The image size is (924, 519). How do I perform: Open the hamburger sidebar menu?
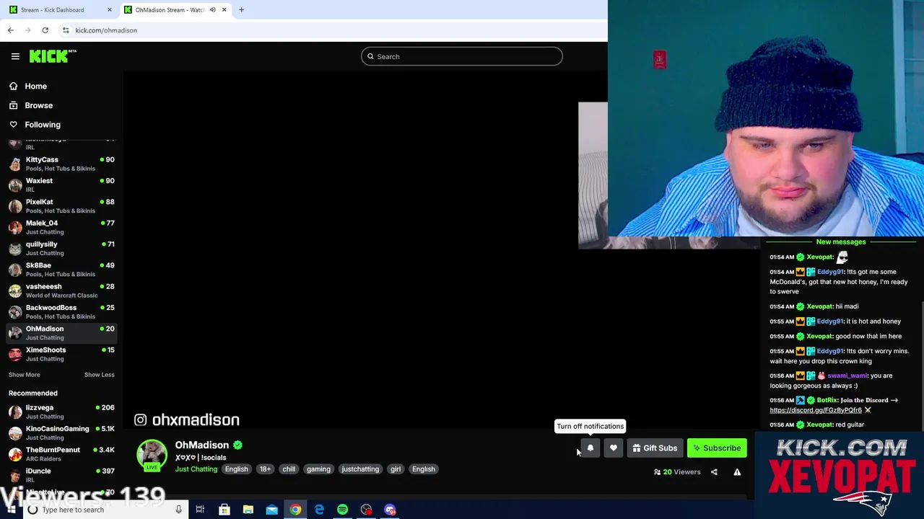click(15, 56)
